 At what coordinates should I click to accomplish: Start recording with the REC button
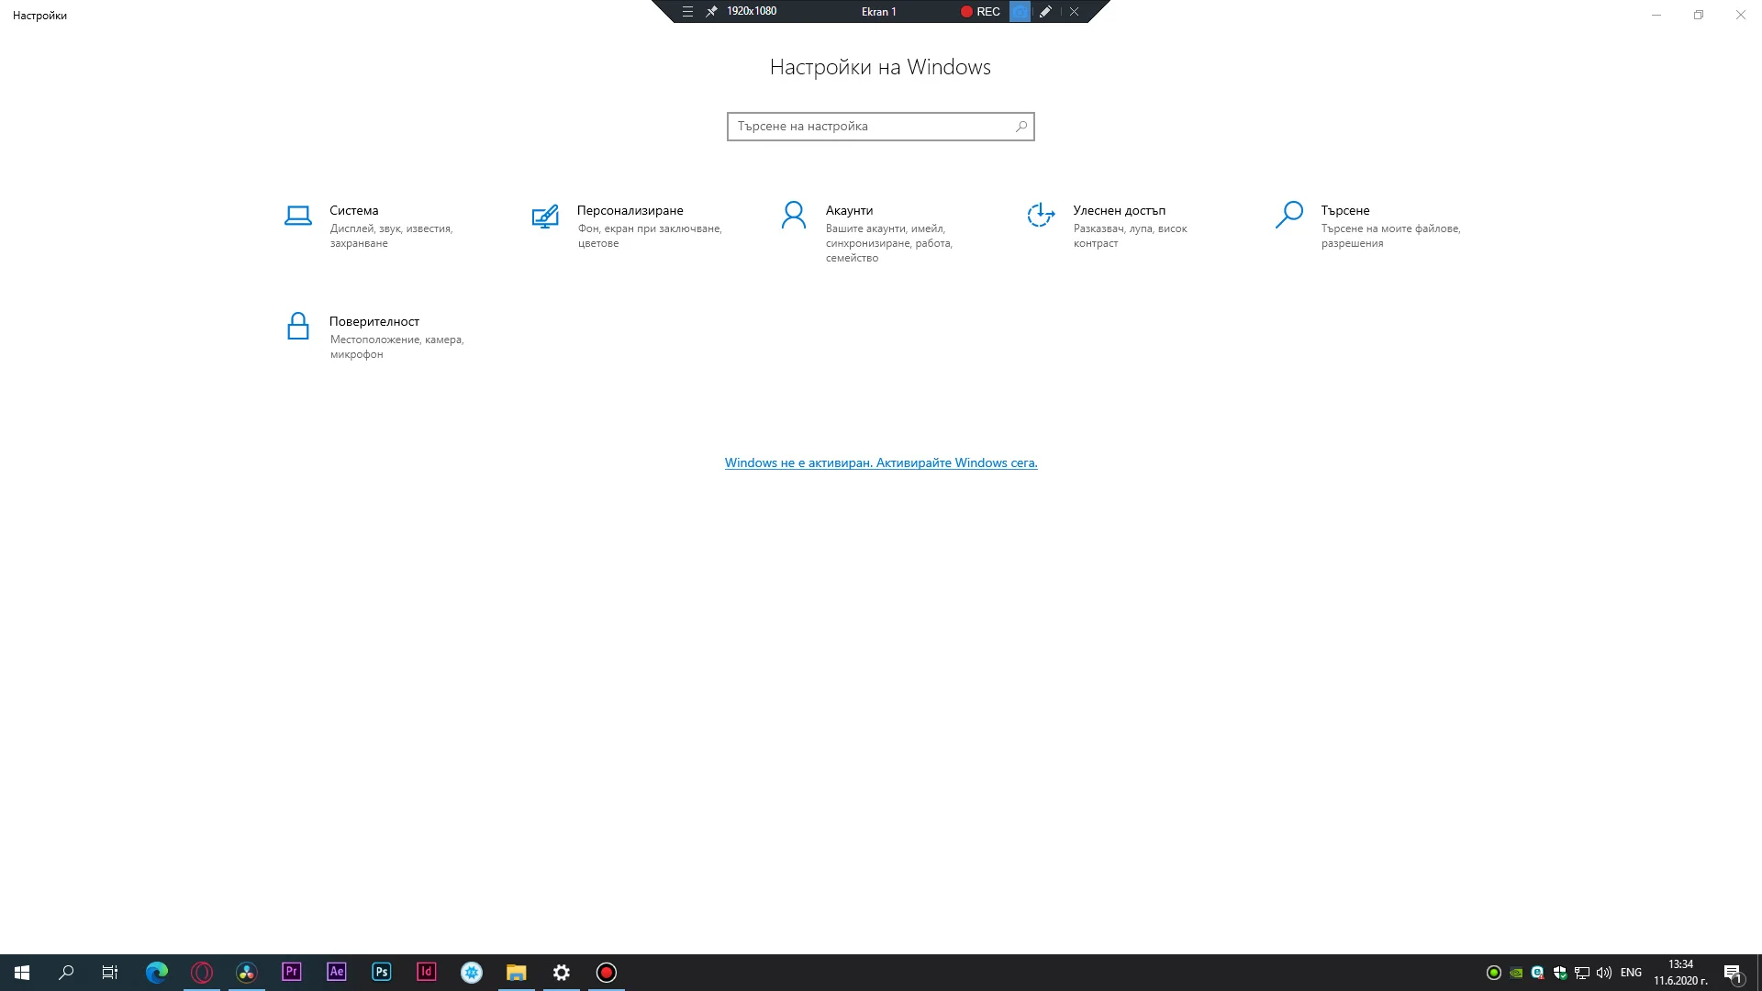click(x=980, y=12)
